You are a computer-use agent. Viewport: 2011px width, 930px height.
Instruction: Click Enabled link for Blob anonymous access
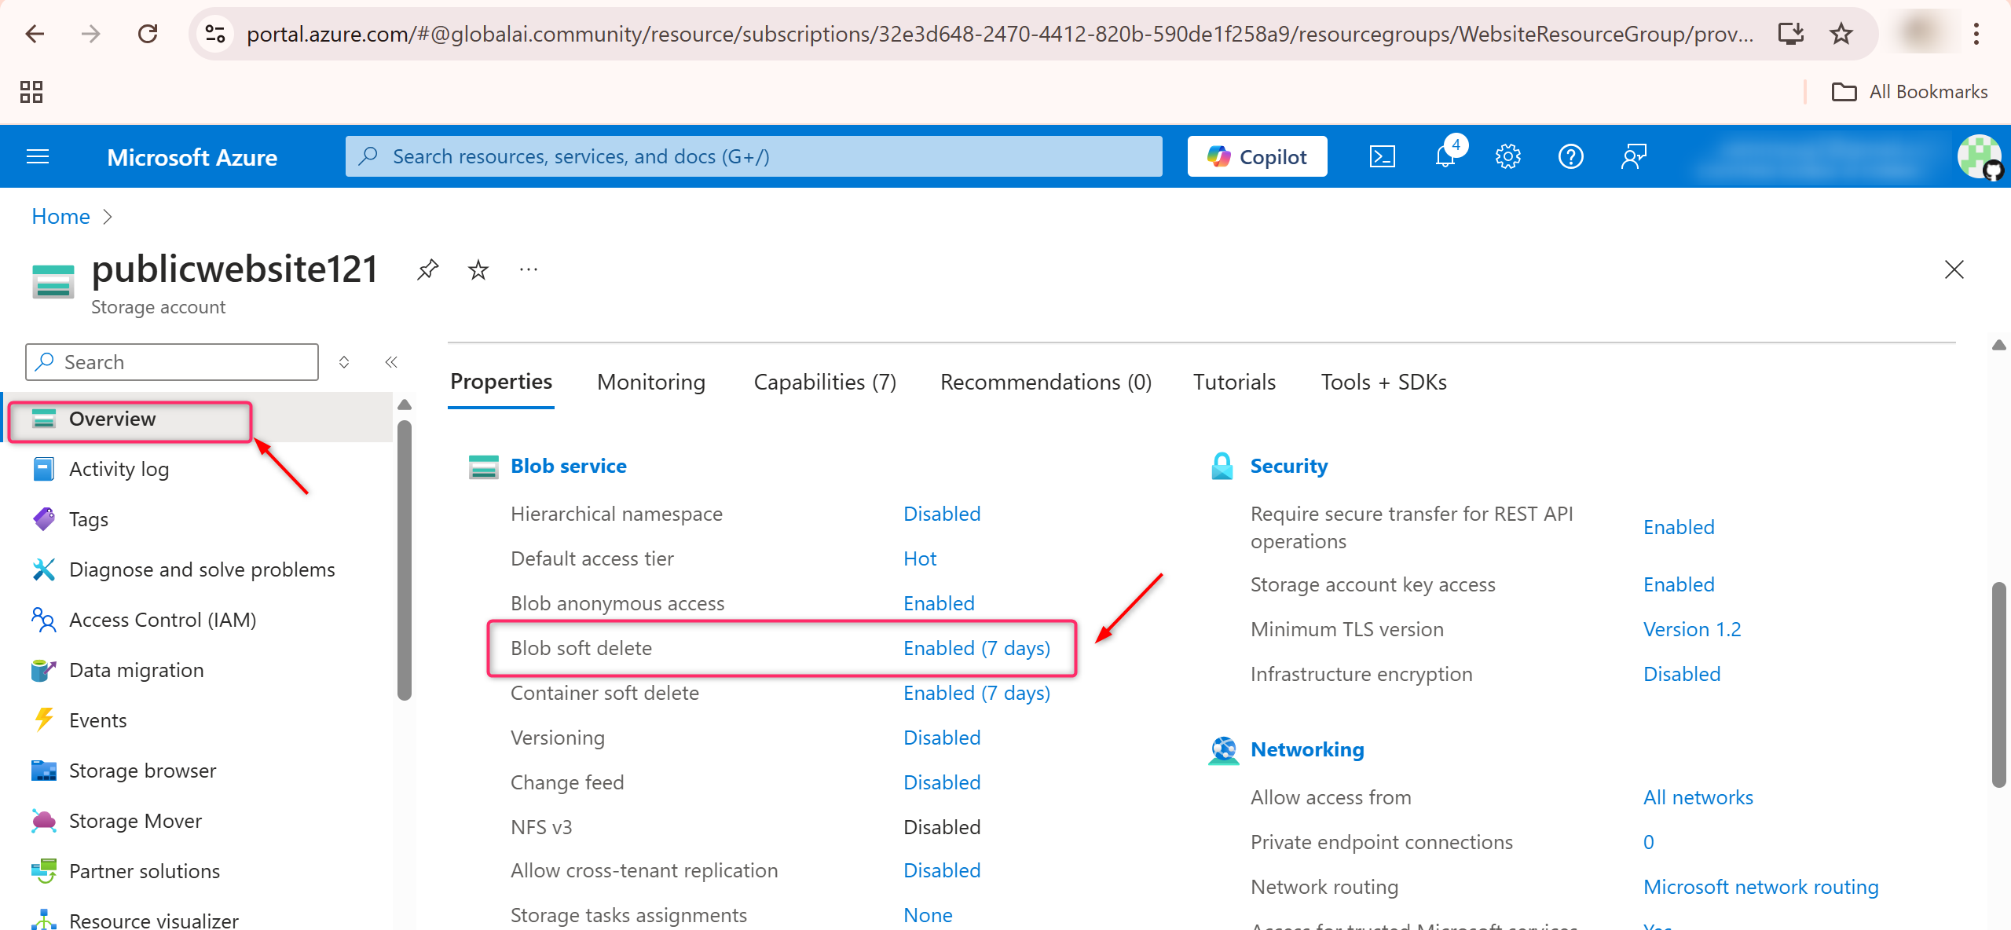coord(939,603)
